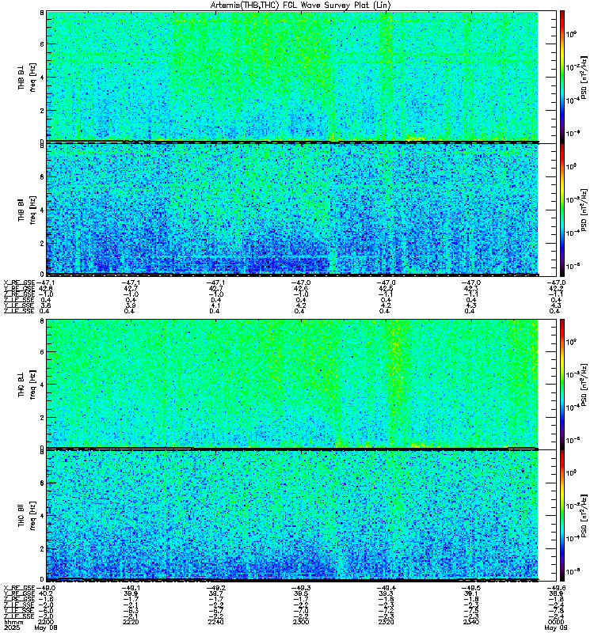This screenshot has height=633, width=594.
Task: Click the 6 Hz tick of THB B-perpendicular
Action: click(42, 44)
